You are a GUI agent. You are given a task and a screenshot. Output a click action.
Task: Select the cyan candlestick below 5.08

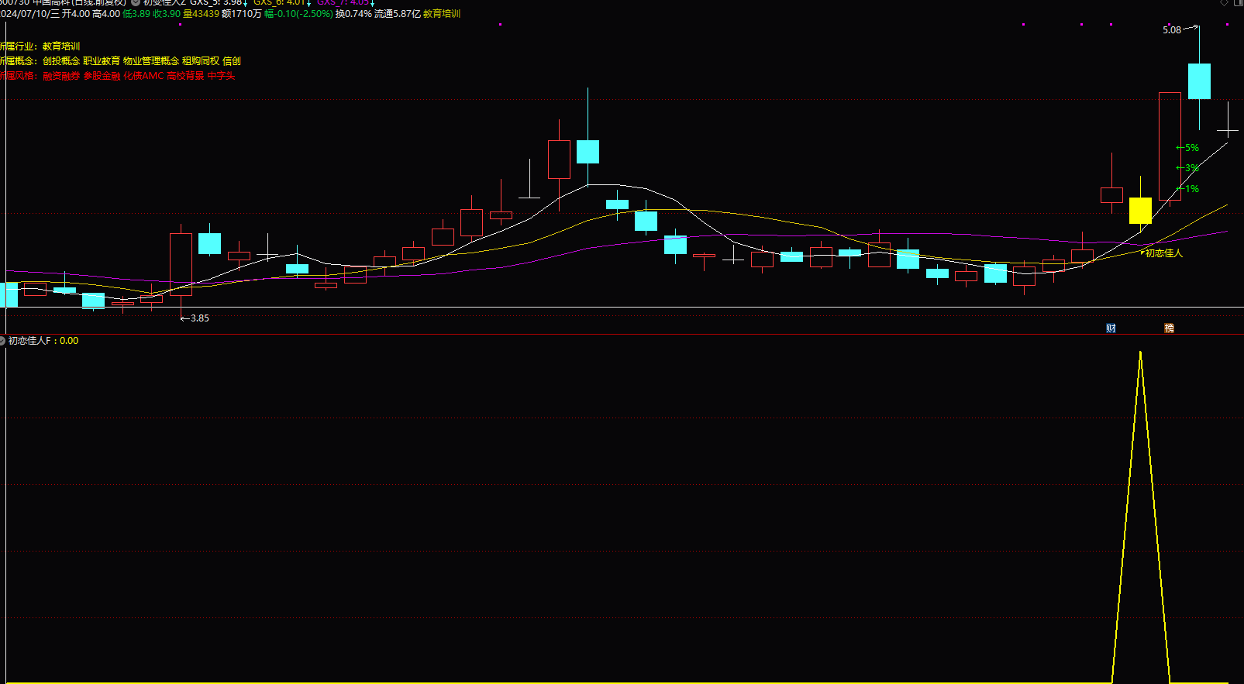tap(1199, 81)
